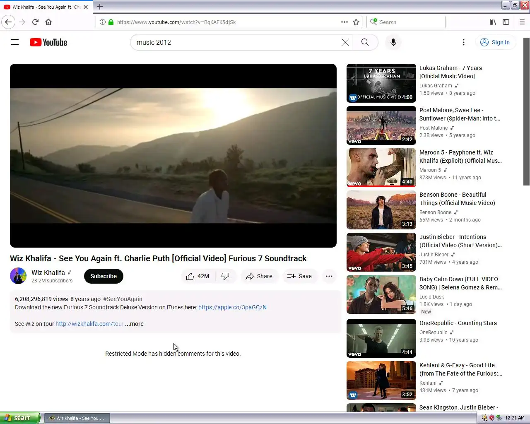This screenshot has width=530, height=424.
Task: Click the page vertical scrollbar
Action: (x=526, y=112)
